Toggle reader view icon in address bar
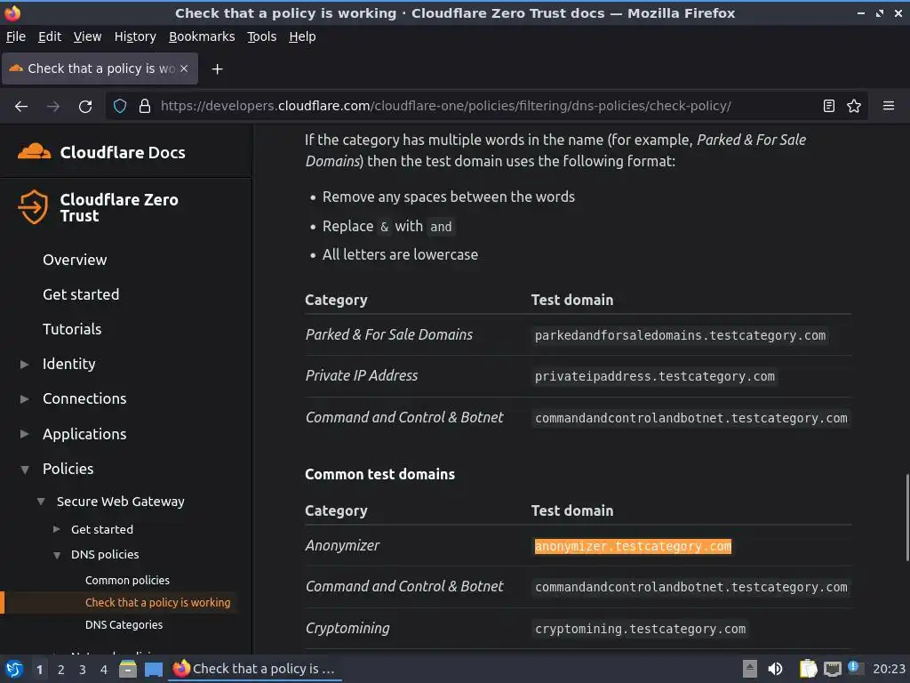 coord(829,107)
